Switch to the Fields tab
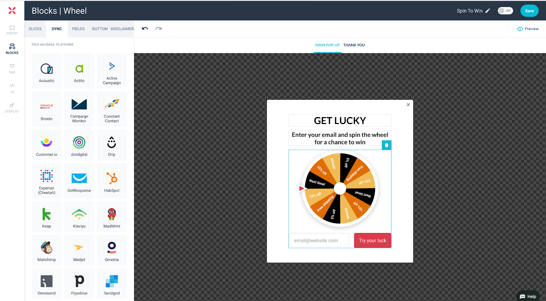The image size is (546, 301). point(78,29)
